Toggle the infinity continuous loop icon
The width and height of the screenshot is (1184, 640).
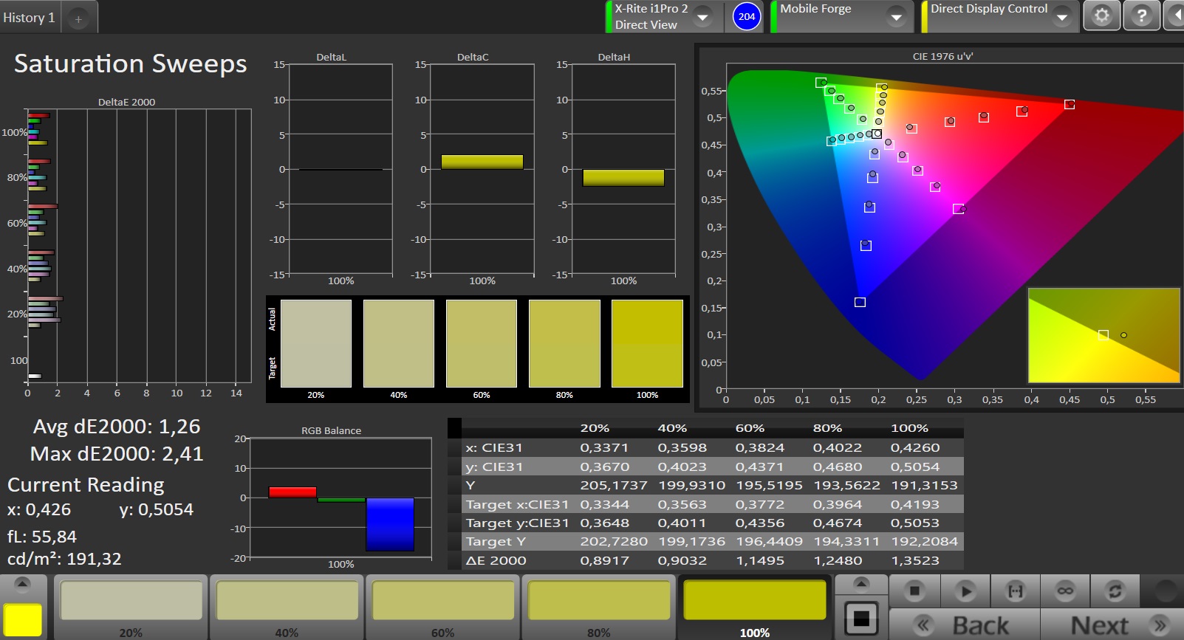[x=1065, y=591]
